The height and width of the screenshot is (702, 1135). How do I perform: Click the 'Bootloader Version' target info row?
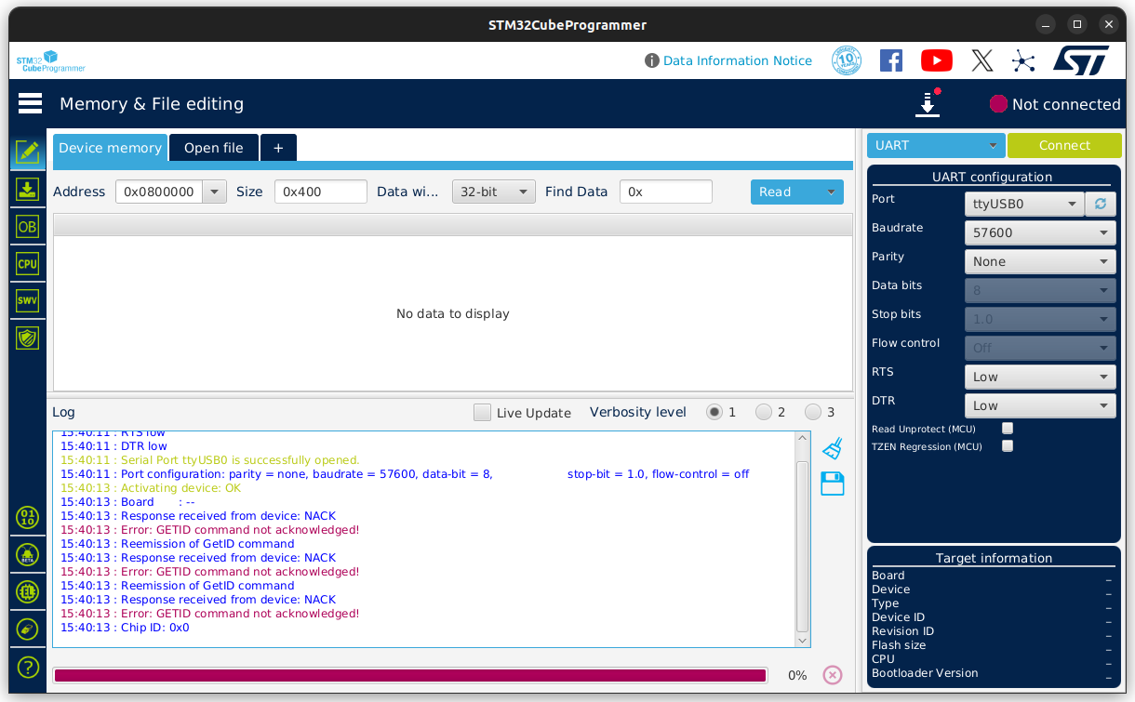(993, 673)
